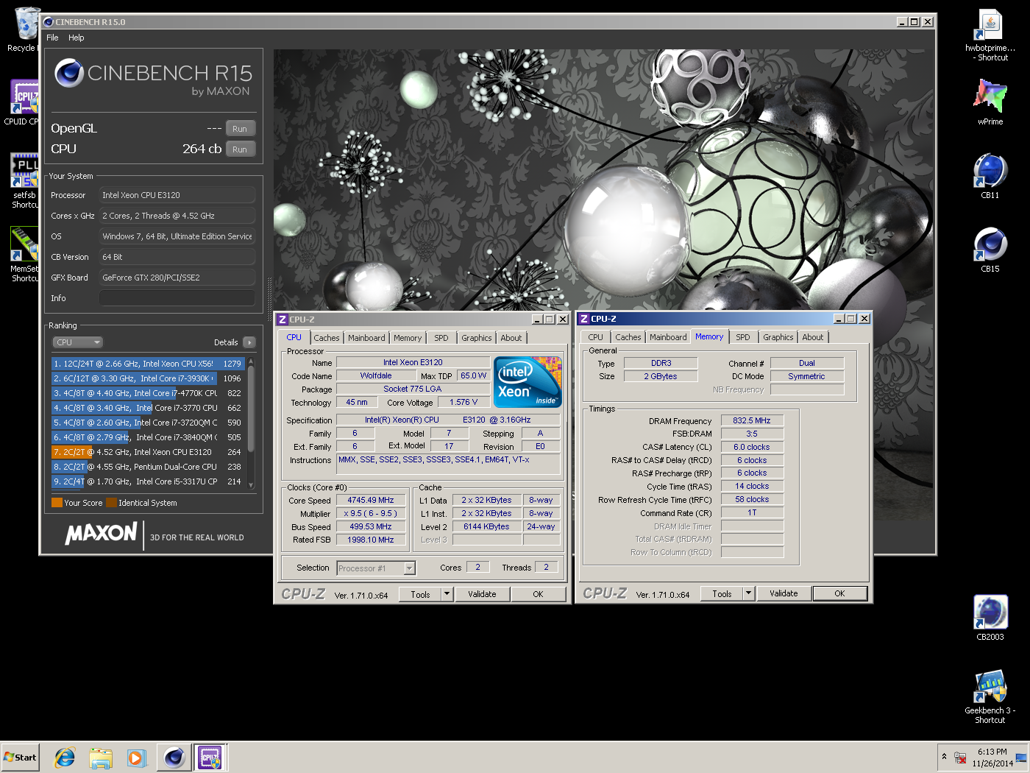Open the File menu in Cinebench
This screenshot has width=1030, height=773.
(x=52, y=38)
